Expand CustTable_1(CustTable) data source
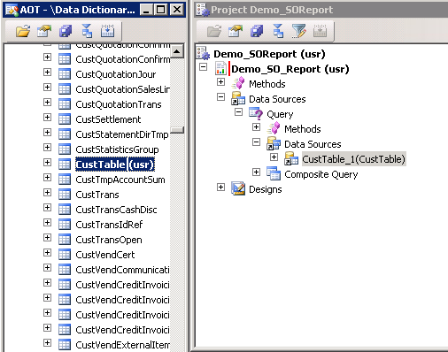Viewport: 448px width, 352px height. point(274,157)
